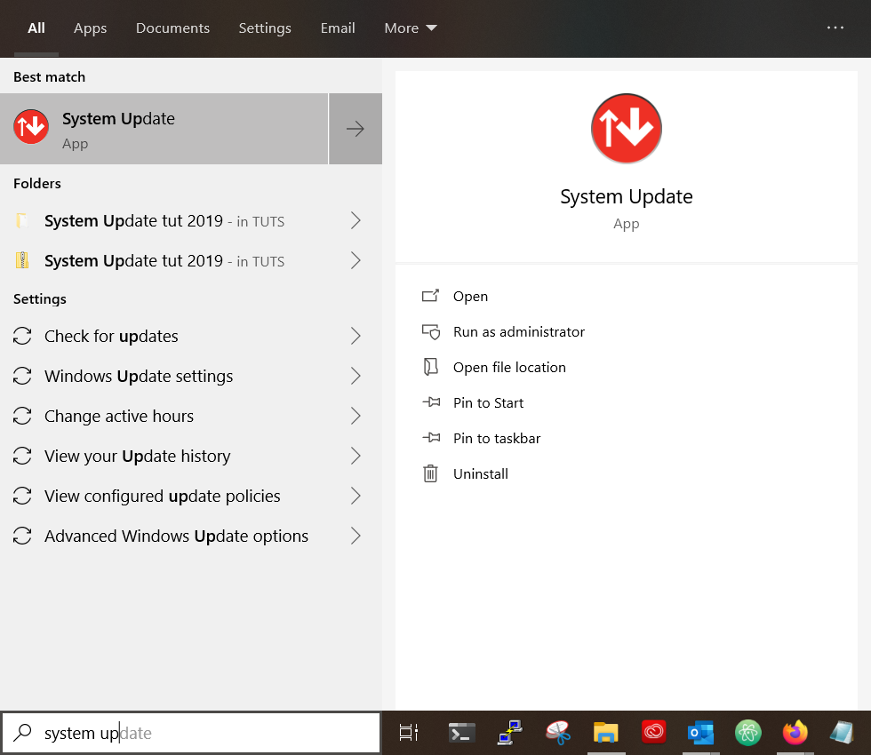The image size is (871, 755).
Task: Open the network connection app on taskbar
Action: [510, 733]
